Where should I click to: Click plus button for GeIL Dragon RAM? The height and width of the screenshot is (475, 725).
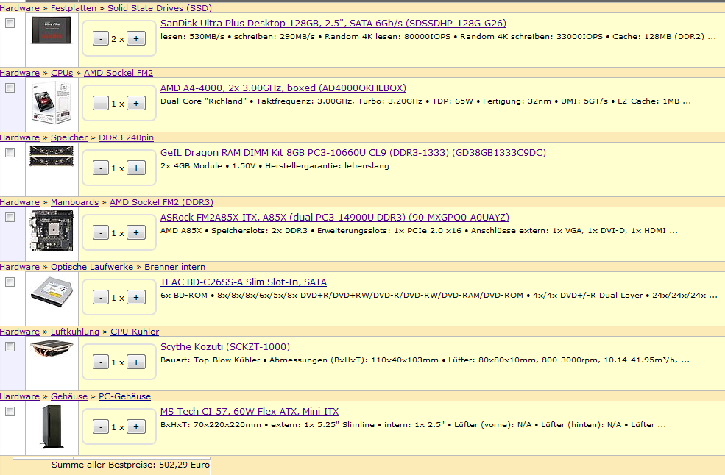(x=136, y=168)
